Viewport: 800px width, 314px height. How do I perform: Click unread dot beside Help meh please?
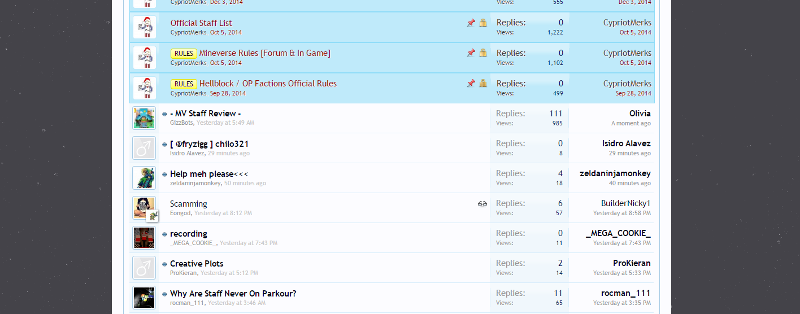tap(164, 174)
